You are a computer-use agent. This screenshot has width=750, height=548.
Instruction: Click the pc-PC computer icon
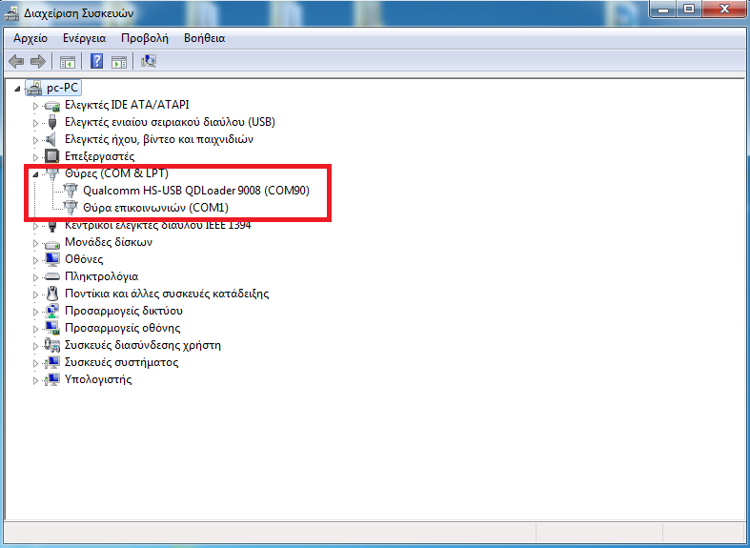[x=34, y=88]
